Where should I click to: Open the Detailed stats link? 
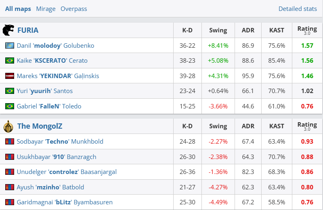coord(298,9)
